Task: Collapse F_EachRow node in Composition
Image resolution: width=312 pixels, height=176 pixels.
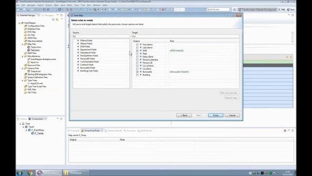Action: pos(26,130)
